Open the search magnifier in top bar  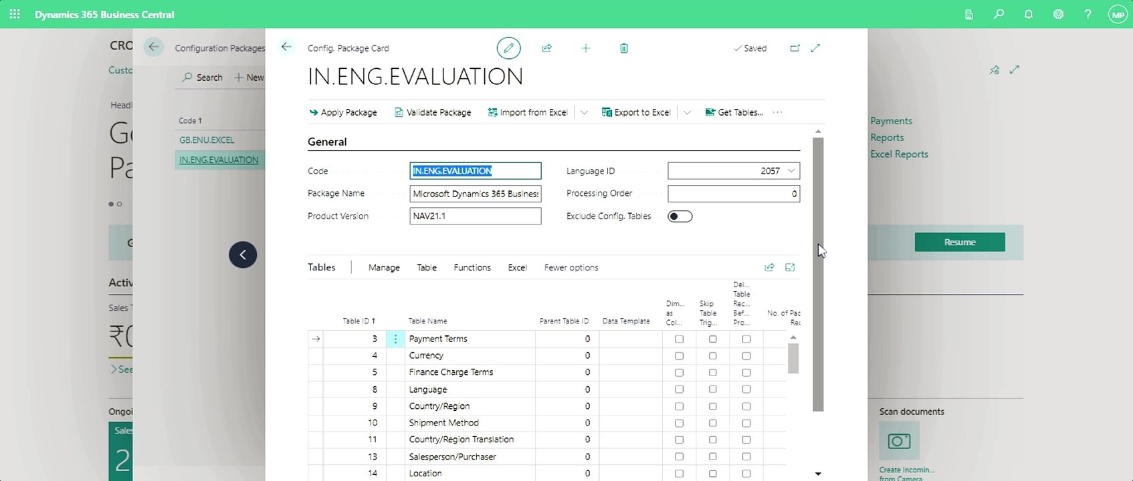(x=999, y=14)
